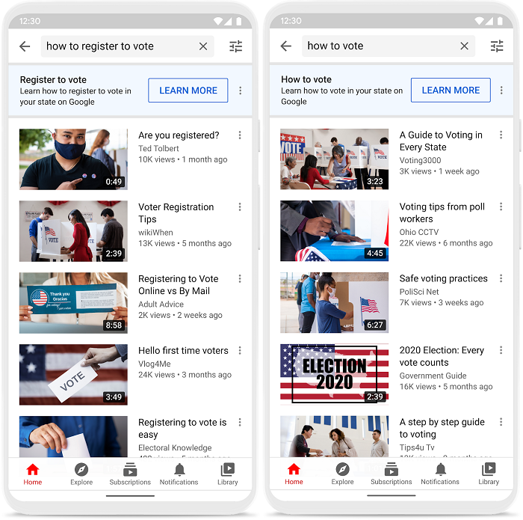Play the 6:27 safe voting thumbnail
The height and width of the screenshot is (520, 523).
[334, 302]
